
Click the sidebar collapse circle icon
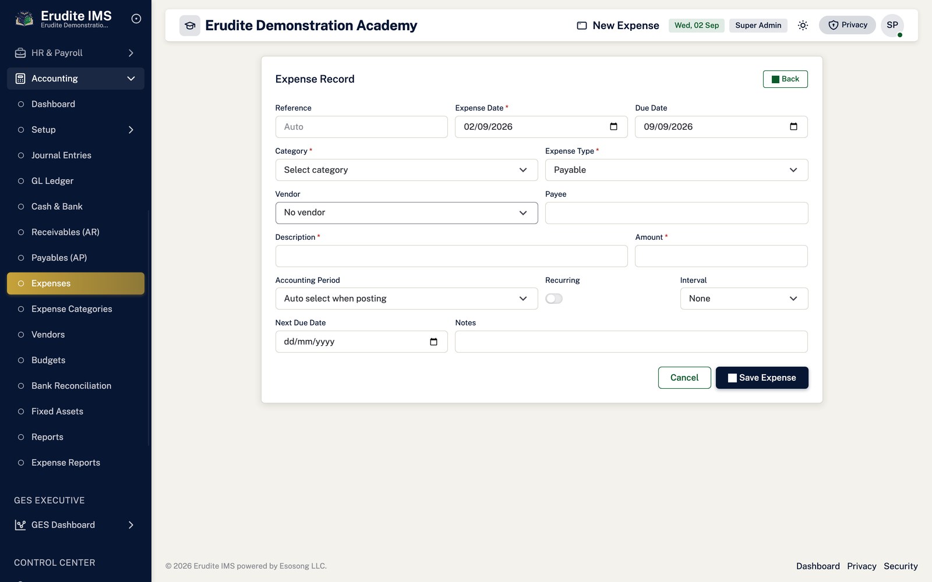(x=136, y=19)
